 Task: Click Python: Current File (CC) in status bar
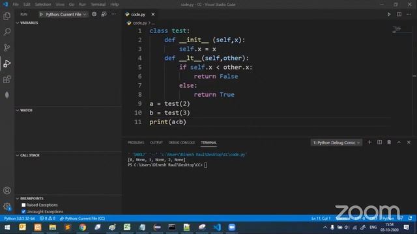click(x=82, y=218)
